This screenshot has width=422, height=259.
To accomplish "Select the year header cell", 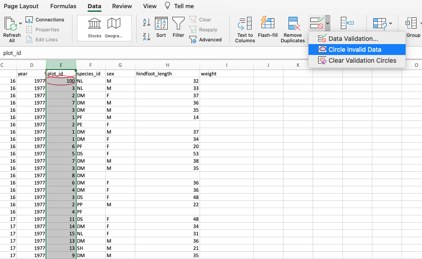I will pyautogui.click(x=31, y=74).
